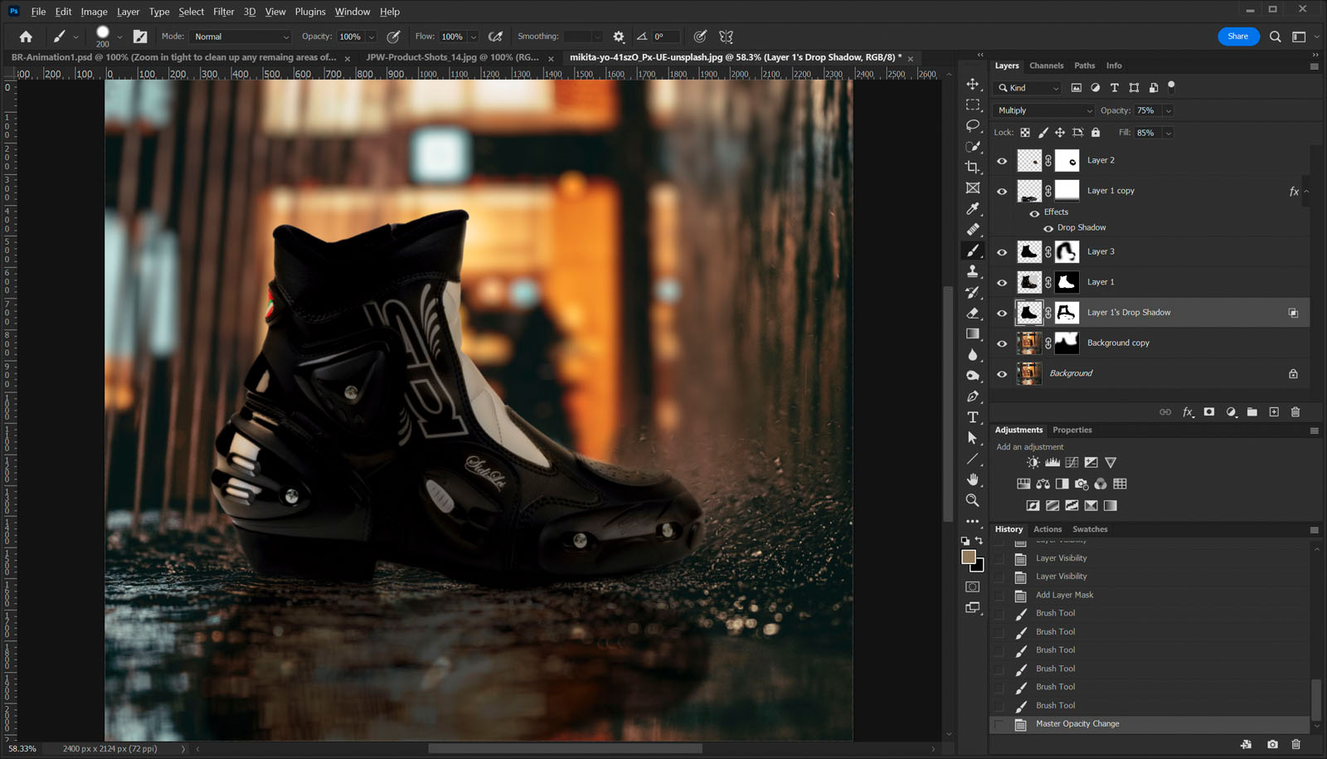Click the foreground color swatch
The width and height of the screenshot is (1327, 759).
point(968,557)
